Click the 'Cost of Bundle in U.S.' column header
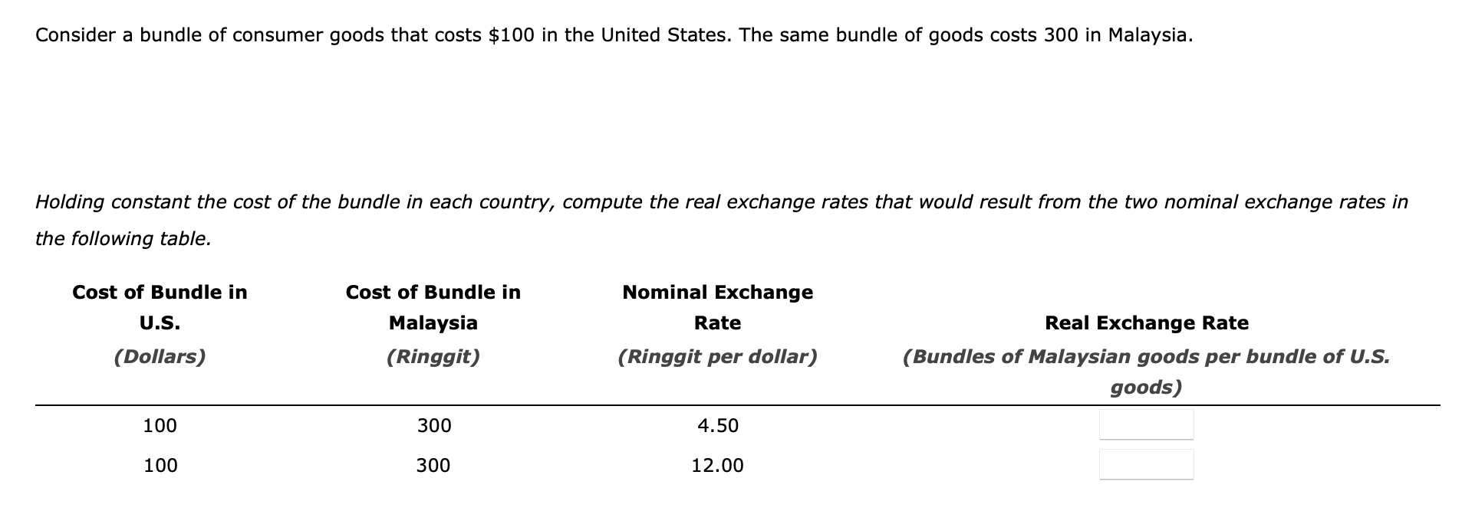The width and height of the screenshot is (1462, 524). pyautogui.click(x=160, y=307)
